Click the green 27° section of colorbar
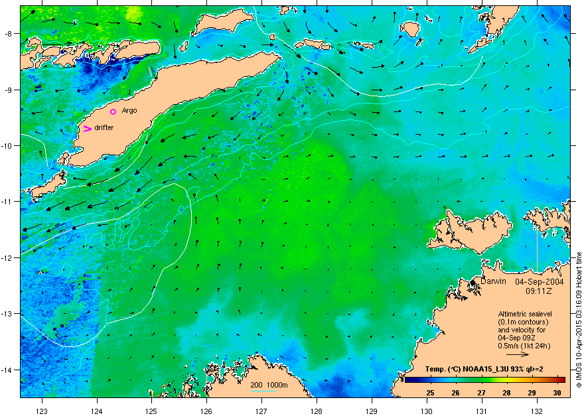Screen dimensions: 584x418 [x=482, y=380]
